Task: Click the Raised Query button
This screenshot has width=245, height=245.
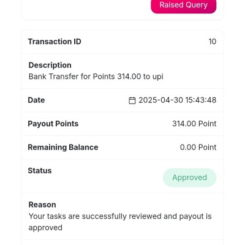Action: (x=183, y=6)
